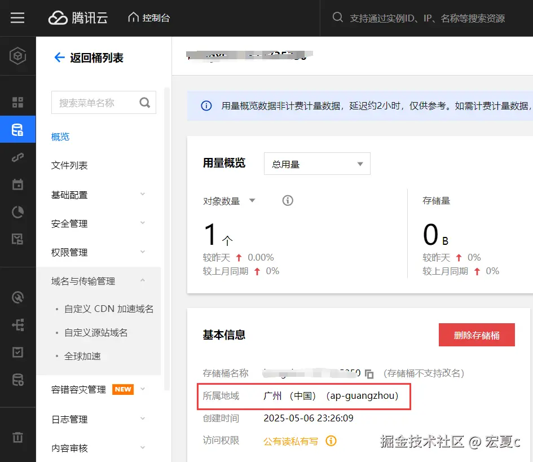Open the four-squares dashboard icon in sidebar
Viewport: 533px width, 462px height.
tap(17, 102)
